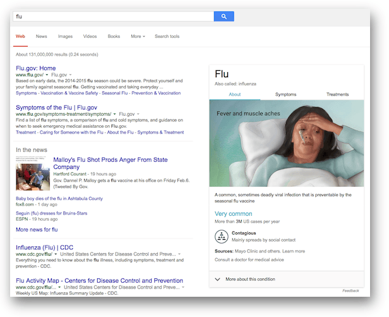This screenshot has width=389, height=317.
Task: Click Symptoms & Treatment sitelink
Action: (x=160, y=132)
